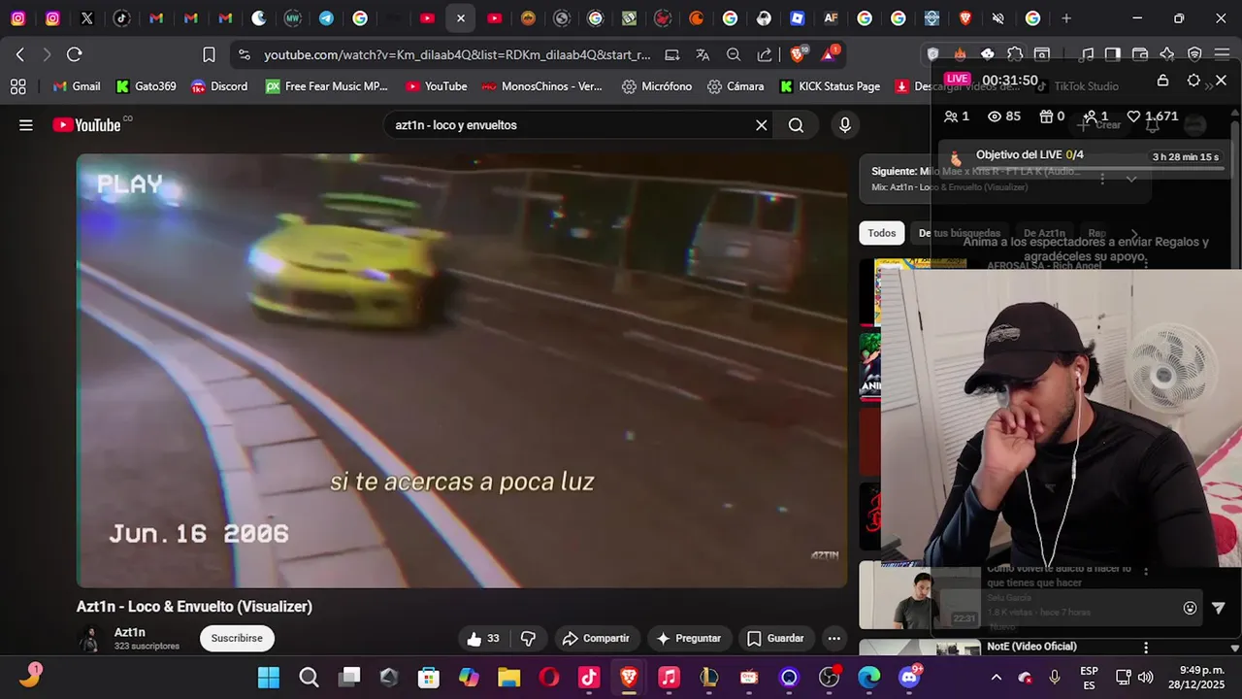The image size is (1242, 699).
Task: Open the Azt1n channel avatar
Action: [90, 639]
